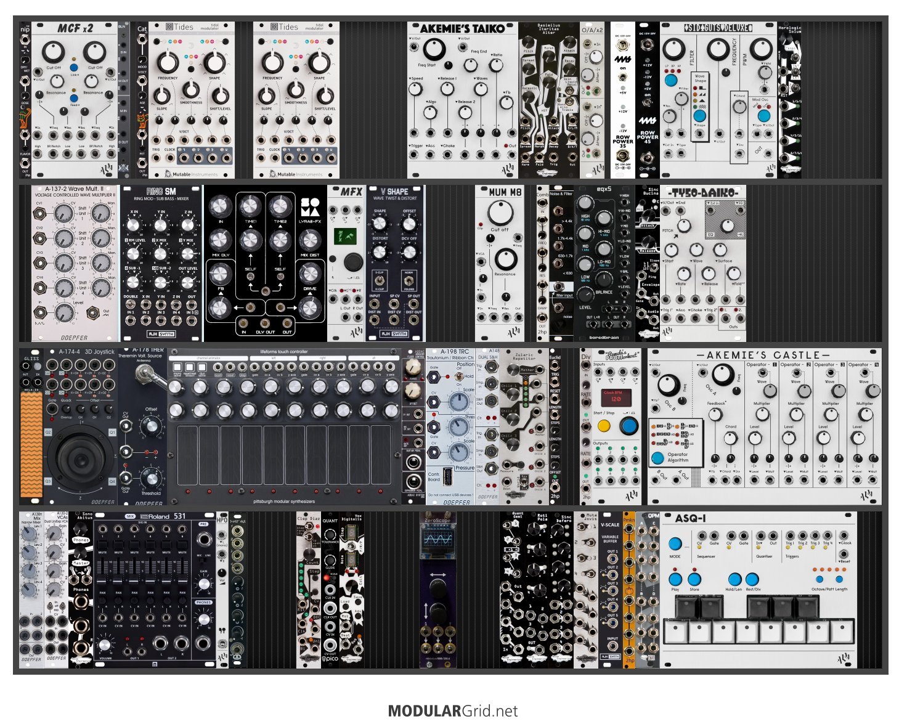Select the ROW POWER 35 module

point(623,100)
